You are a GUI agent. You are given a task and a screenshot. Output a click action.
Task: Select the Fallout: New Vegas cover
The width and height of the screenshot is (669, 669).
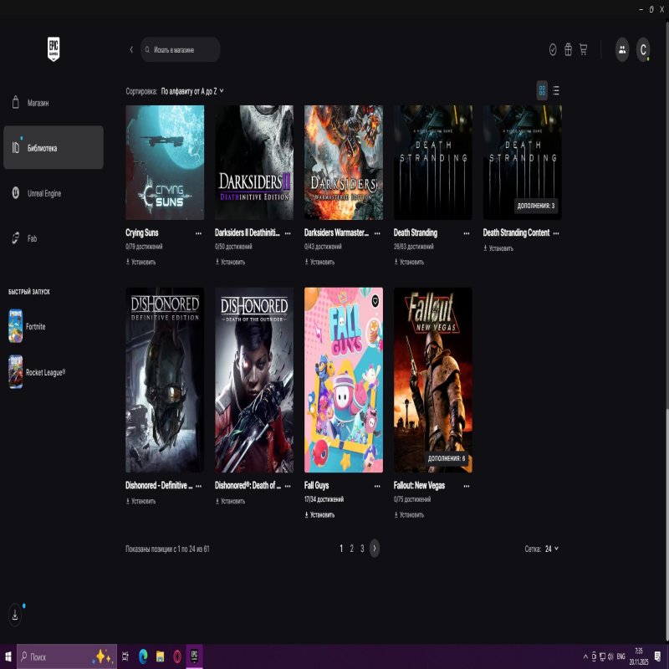coord(432,380)
